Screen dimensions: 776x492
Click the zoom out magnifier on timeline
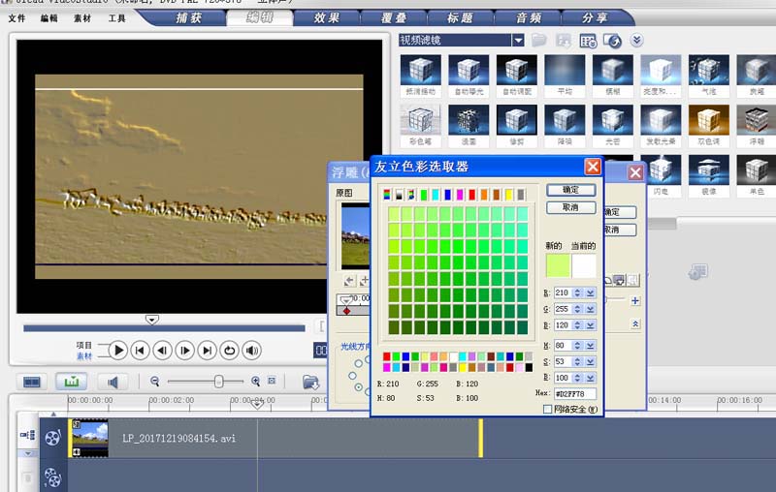[x=155, y=382]
